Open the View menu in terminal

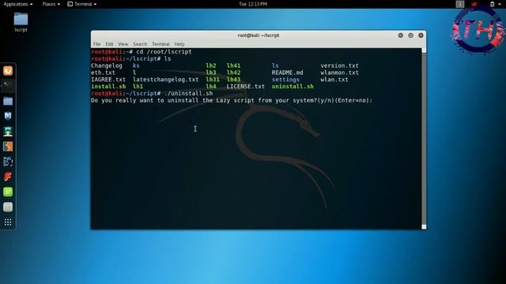click(123, 44)
